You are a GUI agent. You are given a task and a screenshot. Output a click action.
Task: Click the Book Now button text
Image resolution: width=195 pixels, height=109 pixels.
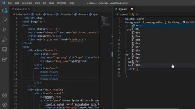pos(86,107)
